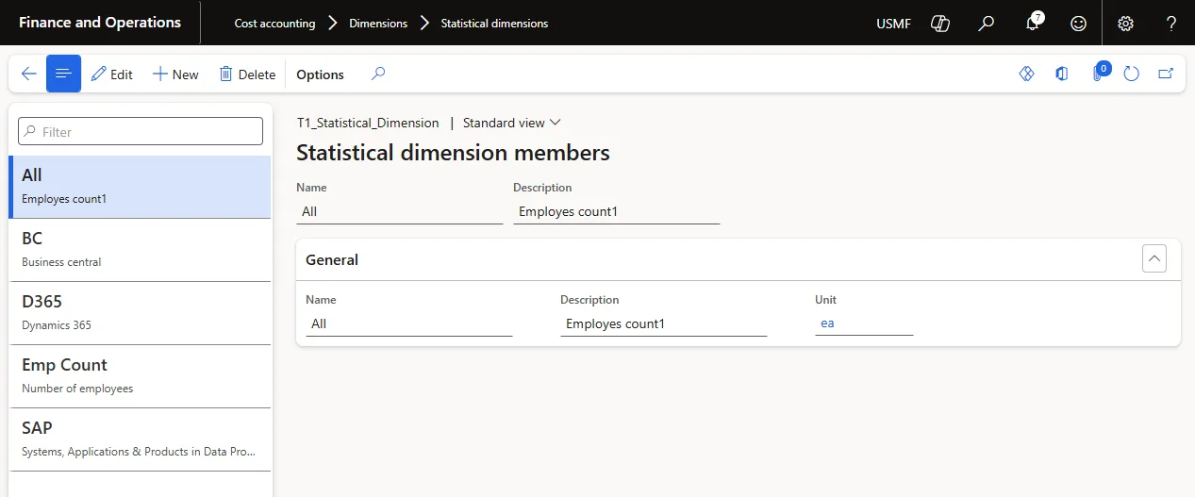1195x497 pixels.
Task: Open in Microsoft Office icon
Action: pos(1062,74)
